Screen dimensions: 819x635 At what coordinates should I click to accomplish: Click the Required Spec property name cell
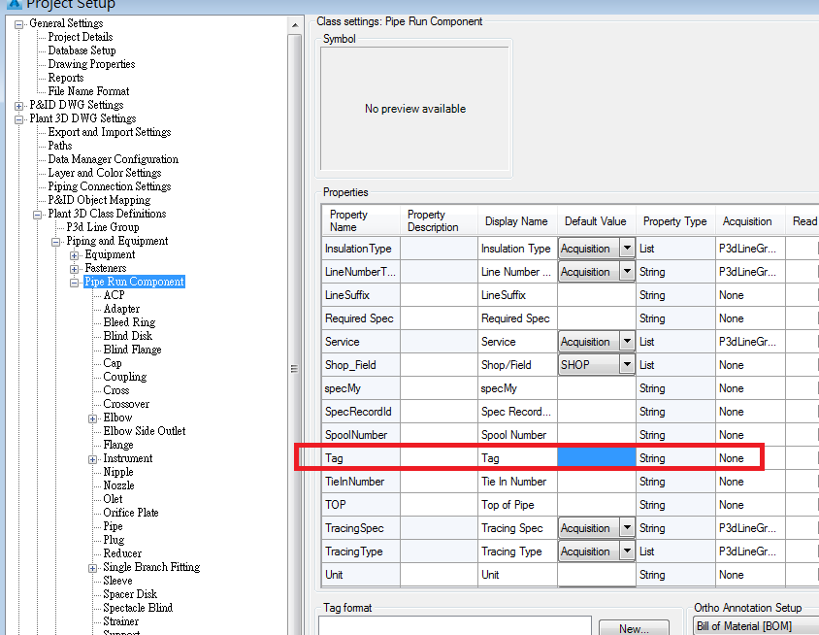[x=361, y=318]
